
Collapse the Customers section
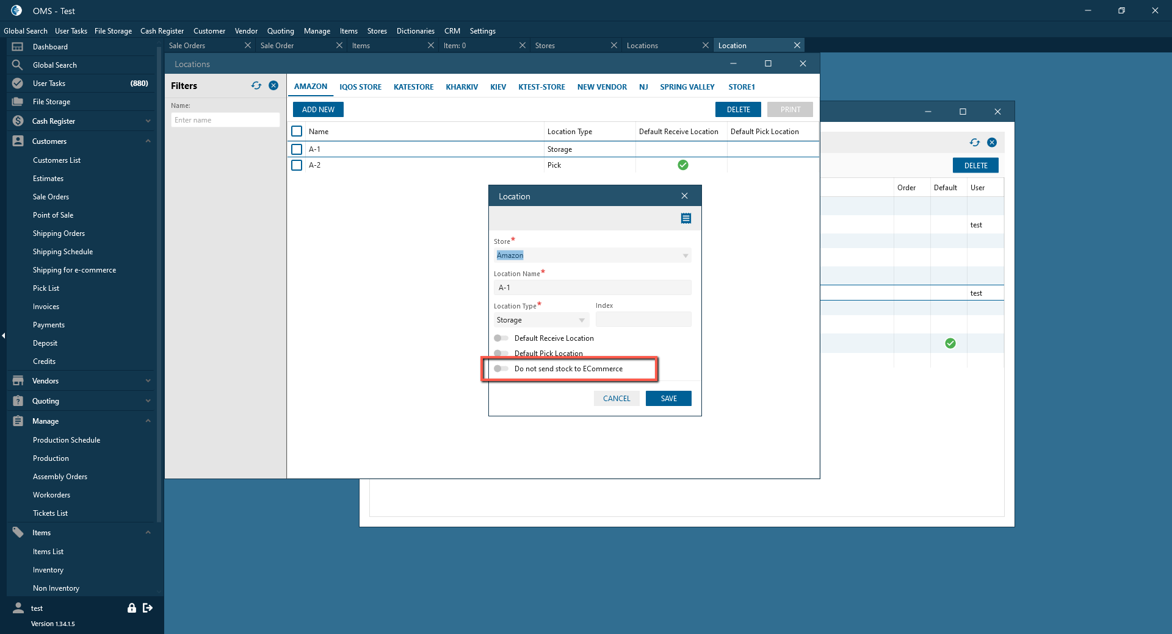148,141
